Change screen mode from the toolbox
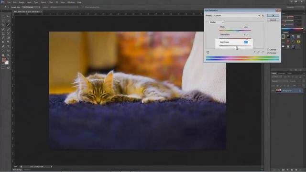The height and width of the screenshot is (172, 306). coord(8,68)
